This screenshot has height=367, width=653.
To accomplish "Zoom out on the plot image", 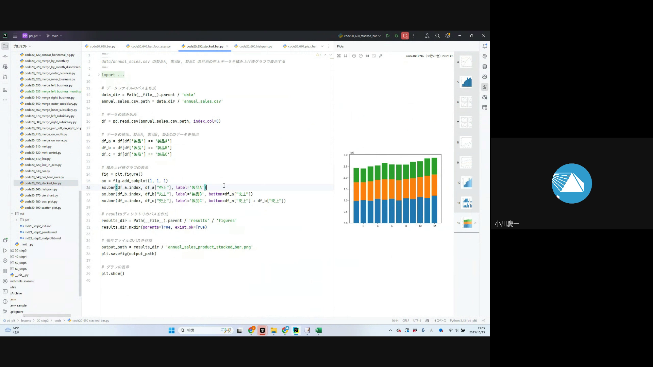I will (361, 56).
